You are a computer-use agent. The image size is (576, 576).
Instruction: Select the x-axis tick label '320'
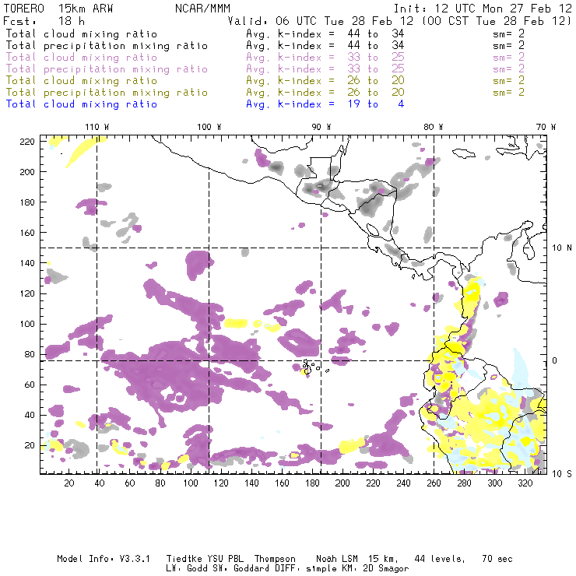(x=525, y=483)
